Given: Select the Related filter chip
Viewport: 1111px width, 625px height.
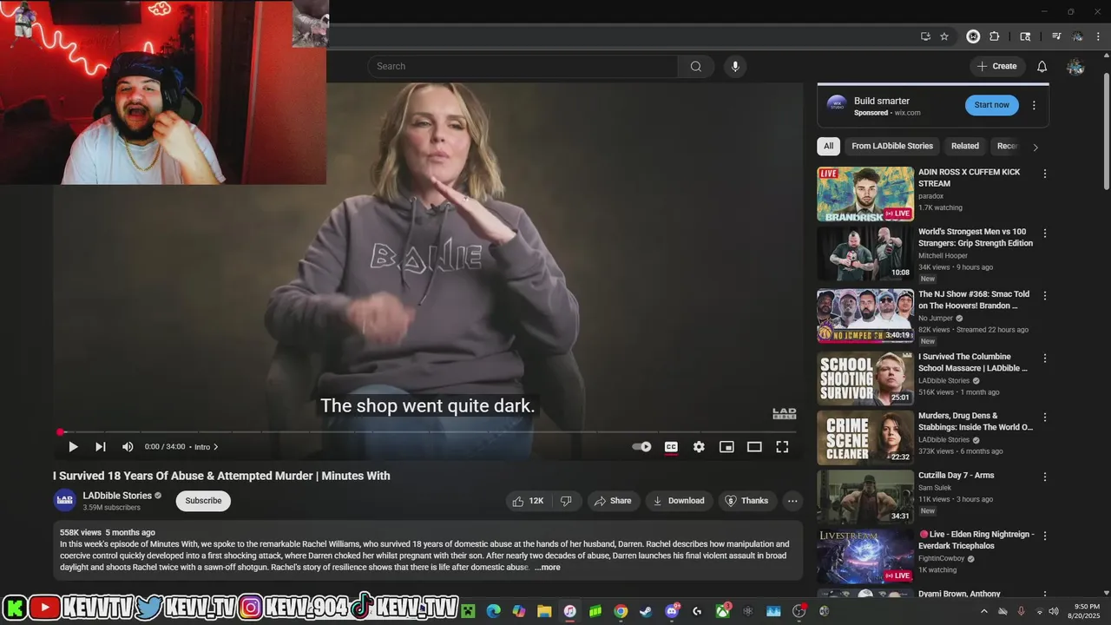Looking at the screenshot, I should (x=964, y=146).
